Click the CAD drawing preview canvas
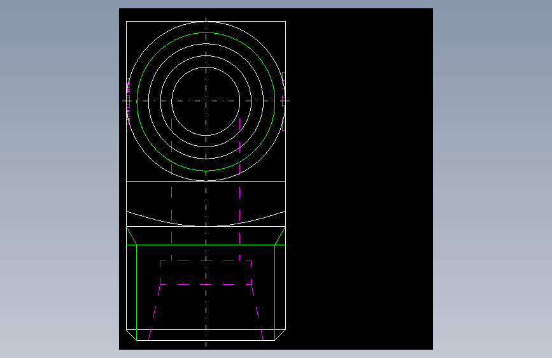The height and width of the screenshot is (358, 552). pos(276,178)
